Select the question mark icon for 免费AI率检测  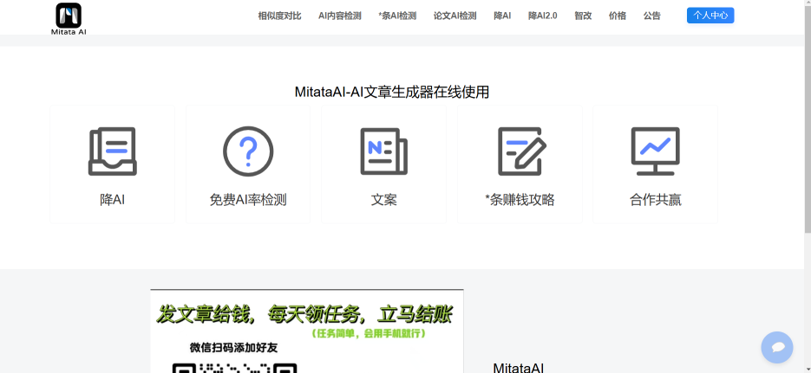tap(248, 151)
